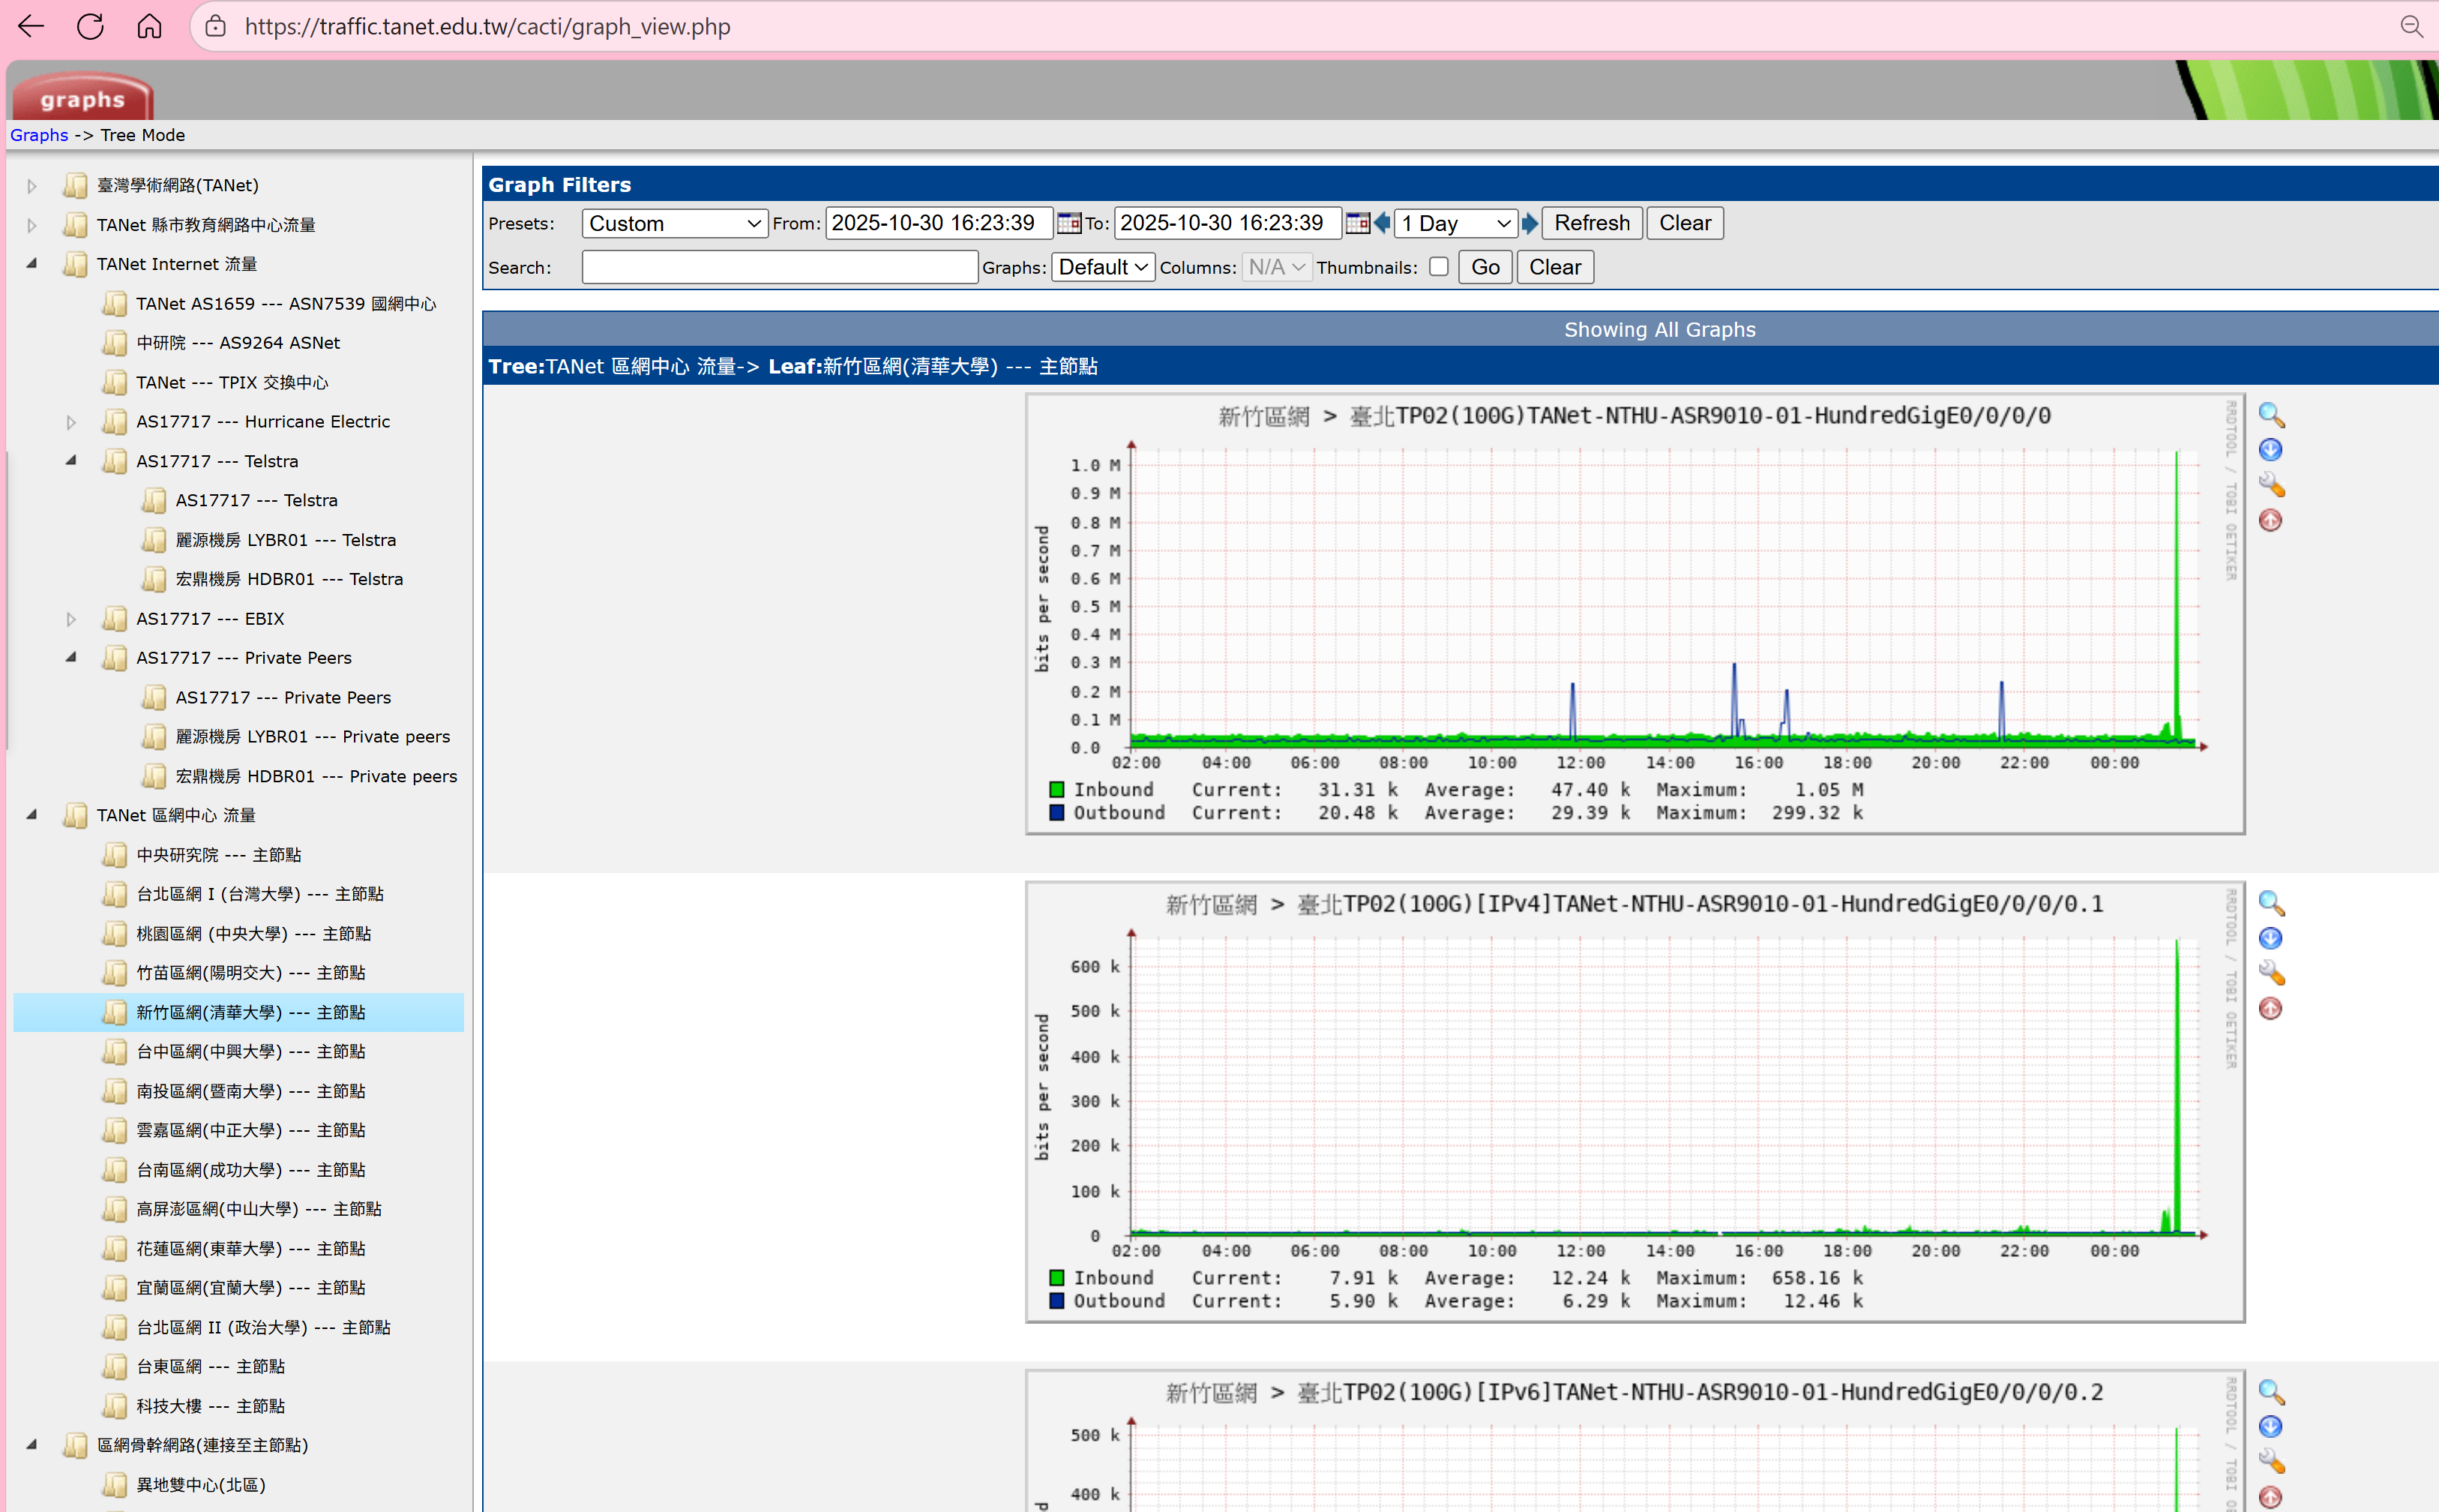
Task: Click Clear next to the Refresh button
Action: 1684,223
